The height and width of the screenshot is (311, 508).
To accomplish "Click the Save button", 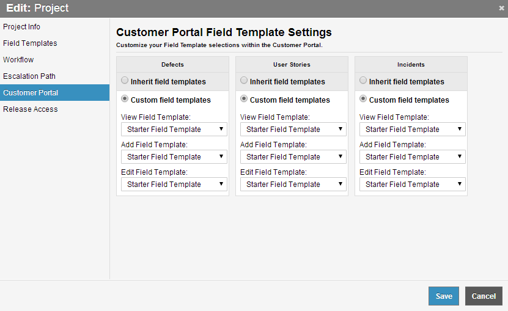I will 444,296.
